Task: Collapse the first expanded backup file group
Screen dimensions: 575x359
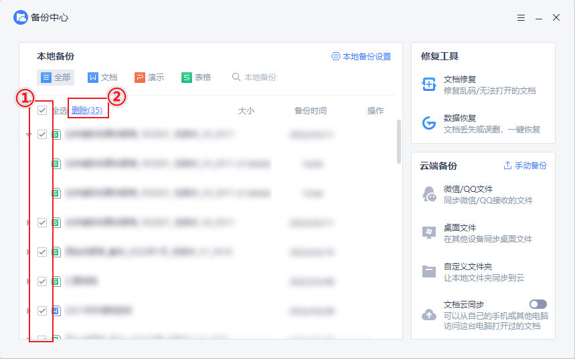Action: 28,134
